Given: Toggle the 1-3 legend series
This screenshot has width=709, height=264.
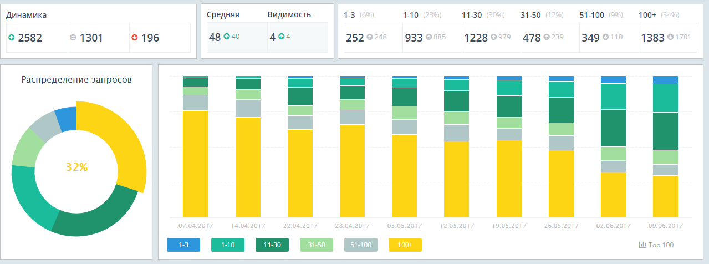Looking at the screenshot, I should (x=183, y=245).
